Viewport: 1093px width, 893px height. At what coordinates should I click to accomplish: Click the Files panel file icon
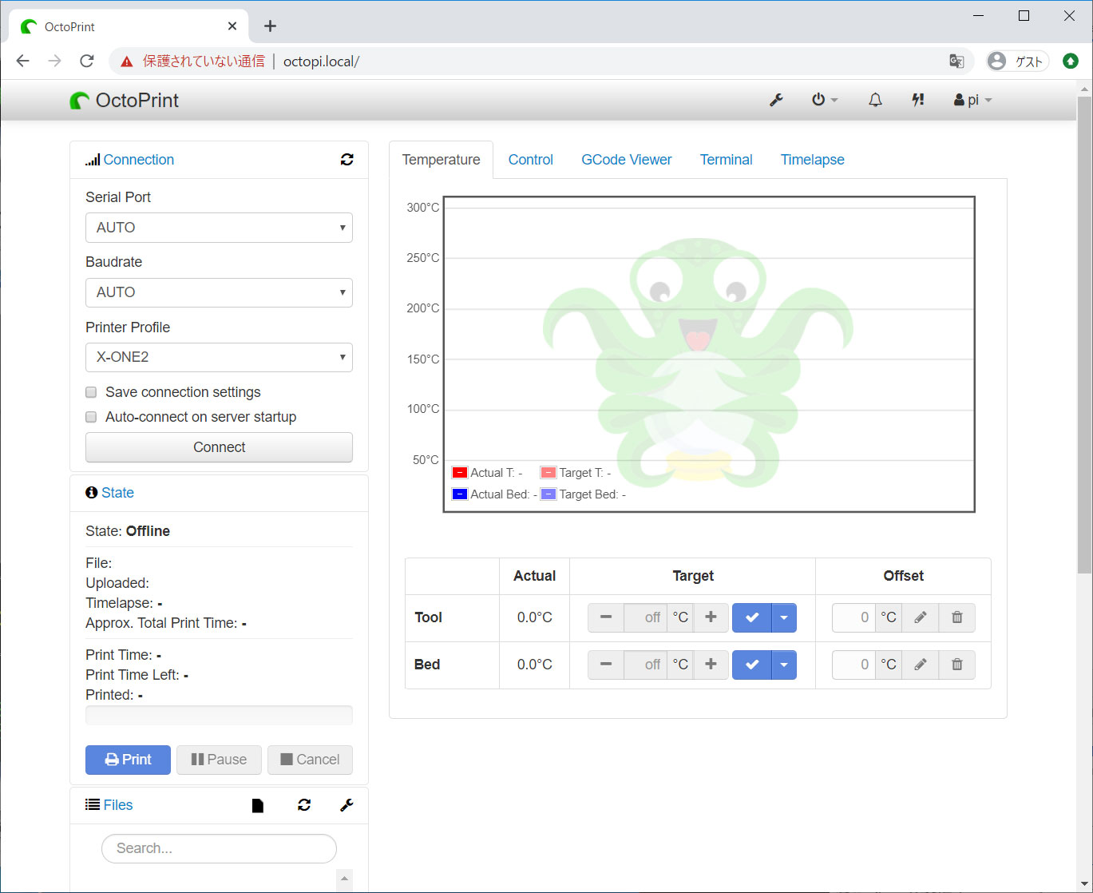click(258, 805)
